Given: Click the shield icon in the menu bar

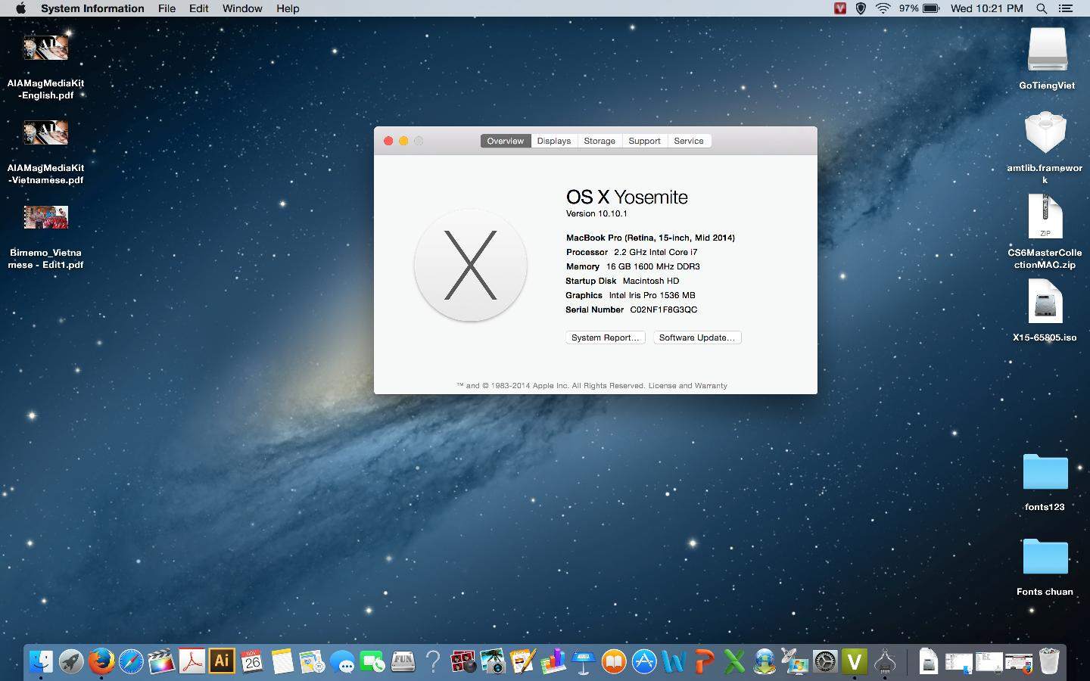Looking at the screenshot, I should (x=861, y=8).
